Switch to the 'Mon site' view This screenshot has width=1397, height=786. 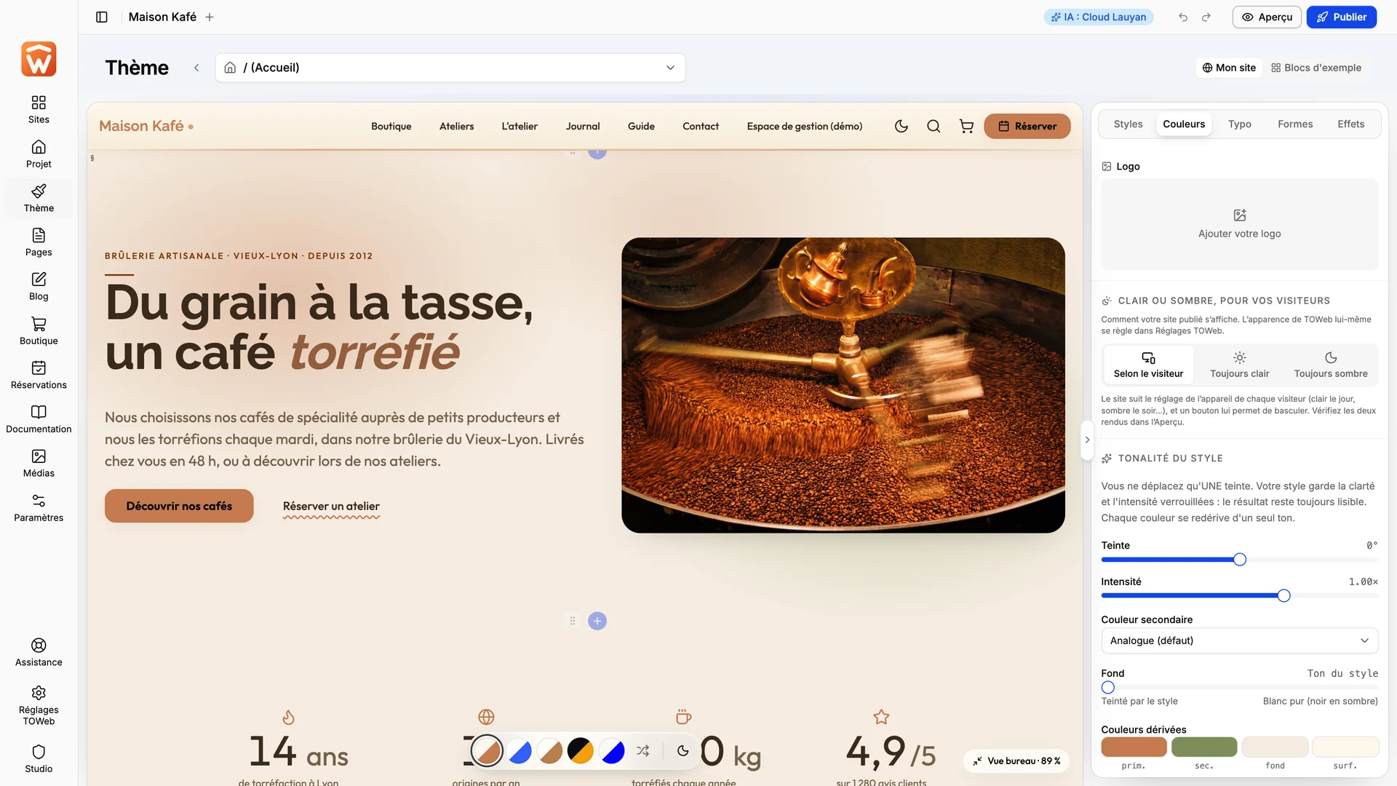1229,68
